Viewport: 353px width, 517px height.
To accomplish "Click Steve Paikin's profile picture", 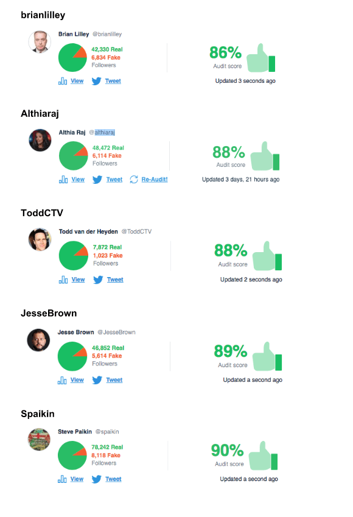I will click(40, 439).
